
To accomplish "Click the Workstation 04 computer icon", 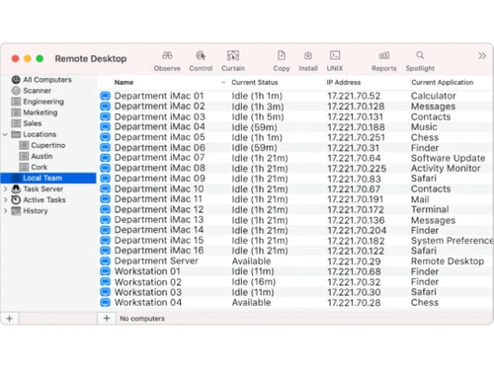I will point(105,302).
